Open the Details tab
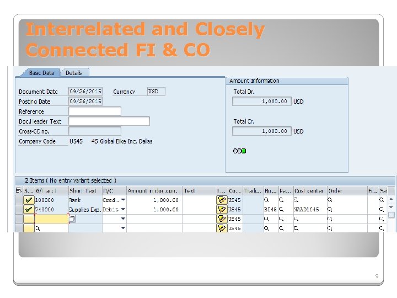The height and width of the screenshot is (298, 397). (x=74, y=73)
